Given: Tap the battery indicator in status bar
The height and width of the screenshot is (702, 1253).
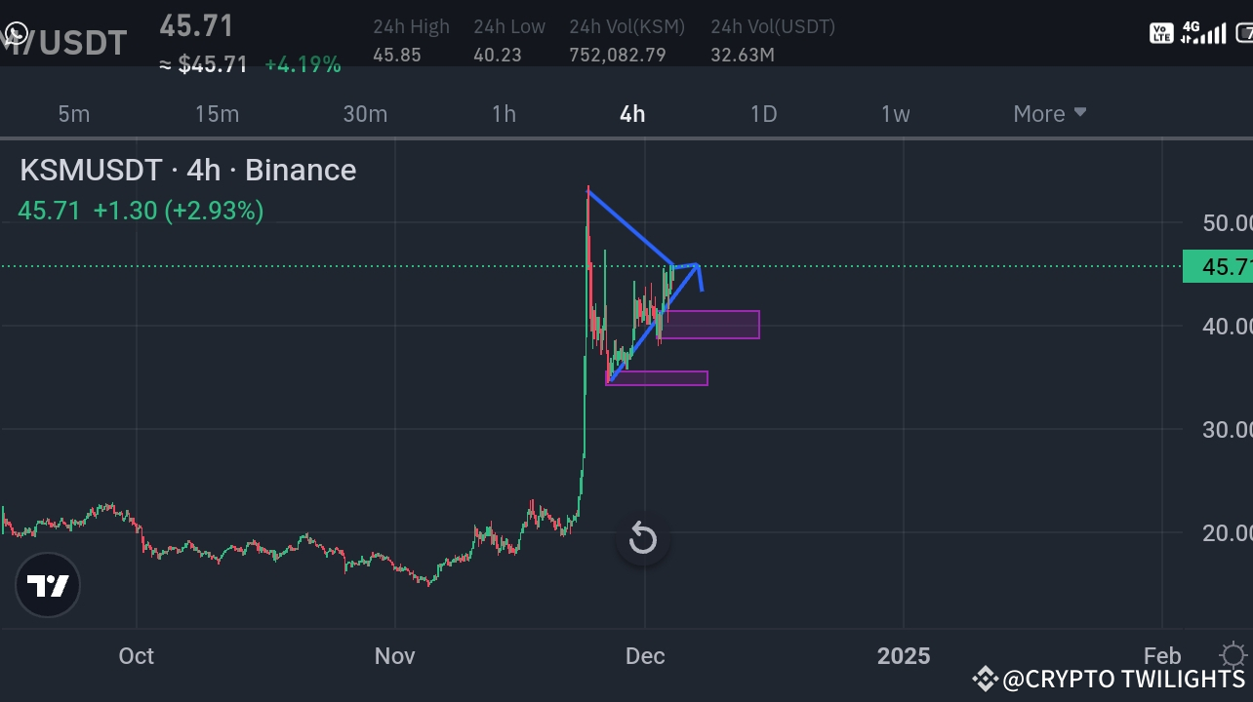Looking at the screenshot, I should (x=1243, y=31).
